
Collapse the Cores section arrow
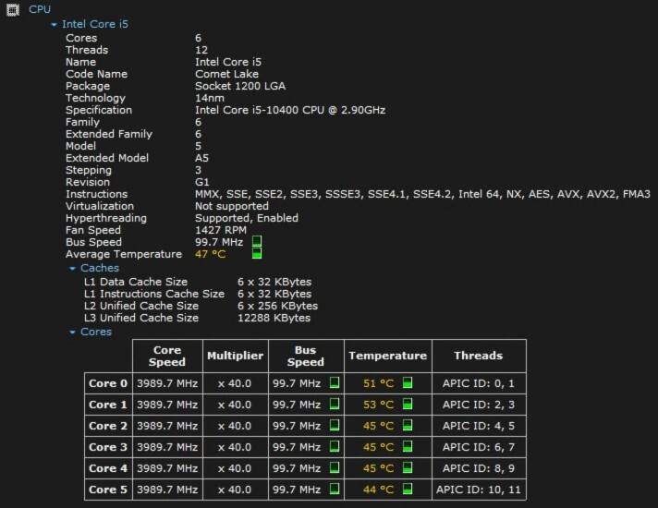point(72,333)
